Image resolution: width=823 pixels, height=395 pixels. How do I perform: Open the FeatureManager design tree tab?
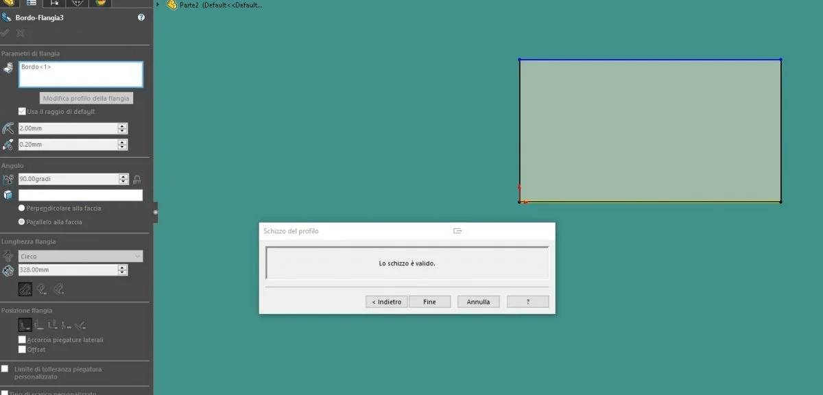point(10,3)
